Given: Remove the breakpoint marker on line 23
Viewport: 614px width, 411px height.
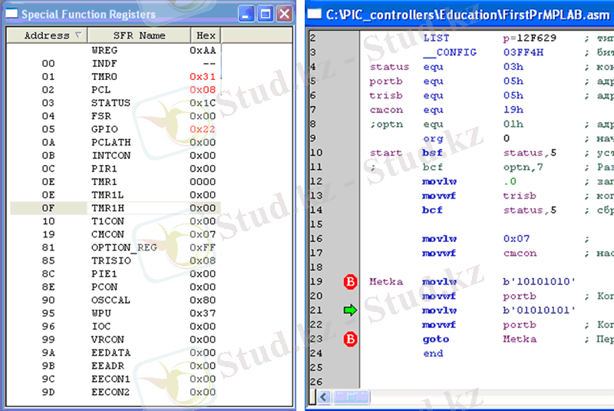Looking at the screenshot, I should (x=350, y=339).
